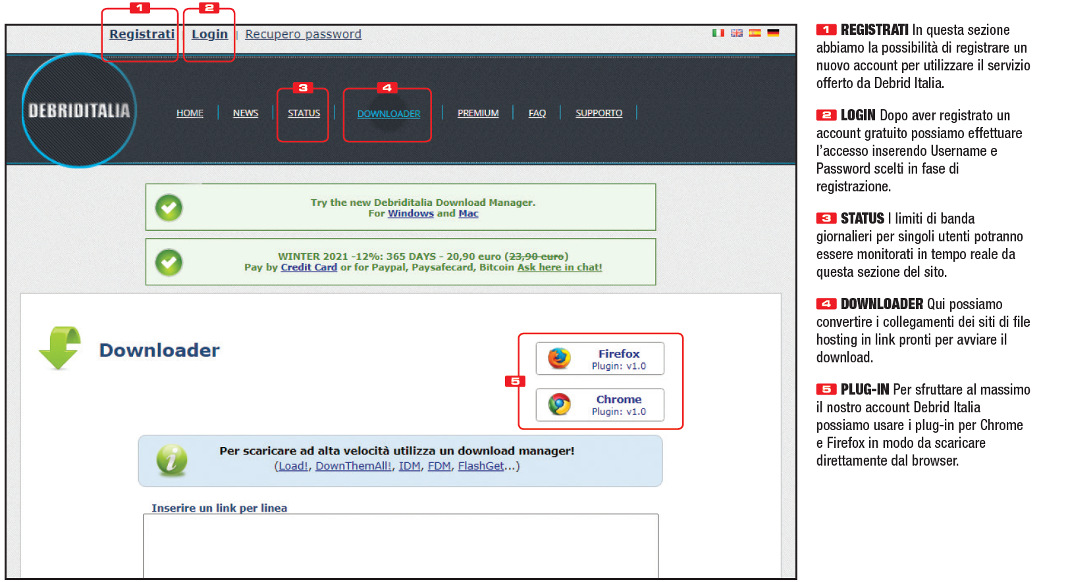Switch language with the UK flag icon
The width and height of the screenshot is (1066, 582).
pyautogui.click(x=737, y=33)
